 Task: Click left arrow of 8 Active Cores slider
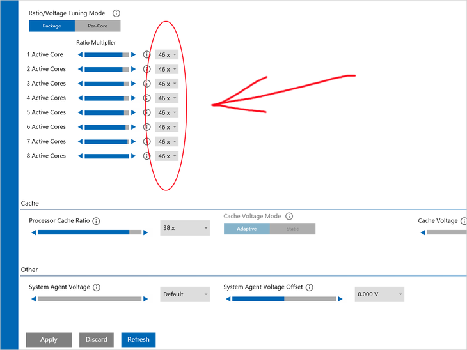click(81, 156)
